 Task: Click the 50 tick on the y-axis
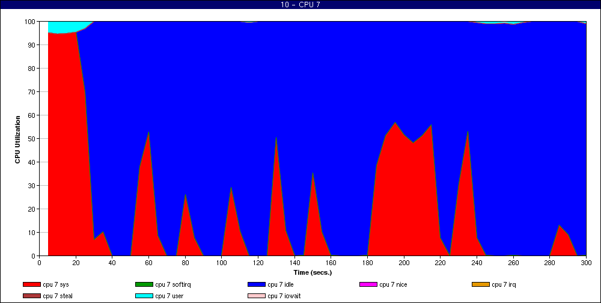point(31,138)
